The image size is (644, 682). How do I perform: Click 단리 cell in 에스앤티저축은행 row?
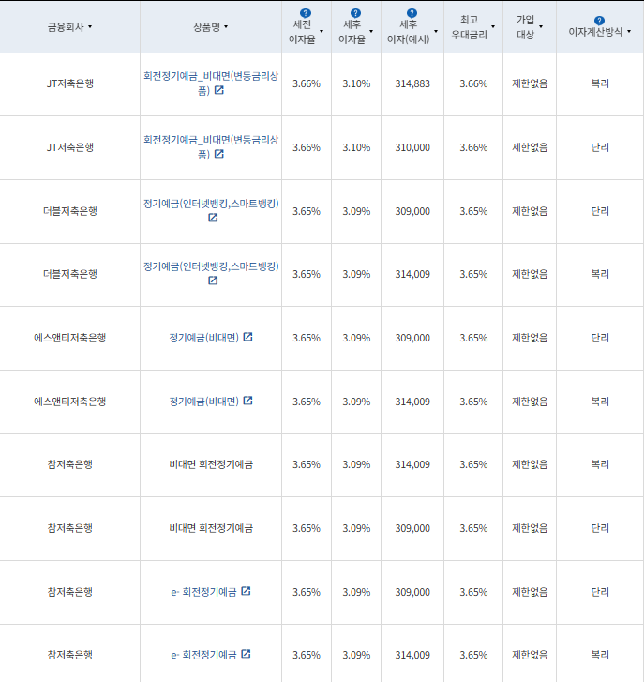(600, 338)
